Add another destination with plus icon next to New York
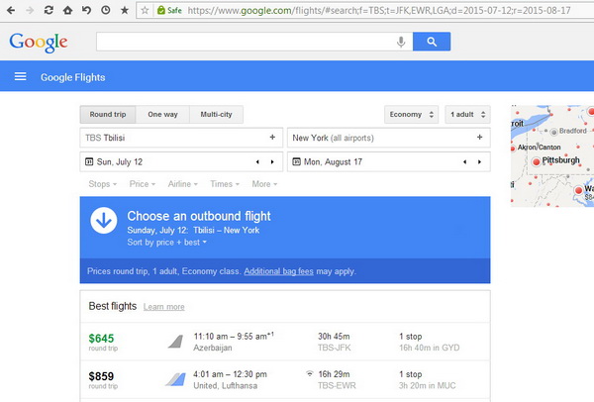Viewport: 594px width, 402px height. tap(480, 137)
